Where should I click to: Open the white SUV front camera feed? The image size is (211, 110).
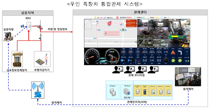pyautogui.click(x=160, y=23)
